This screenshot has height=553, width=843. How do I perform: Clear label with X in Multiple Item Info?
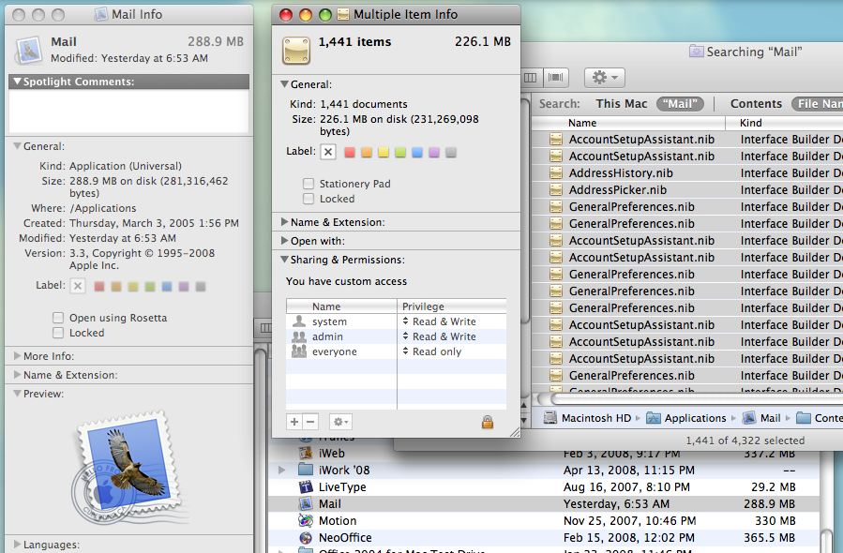328,152
